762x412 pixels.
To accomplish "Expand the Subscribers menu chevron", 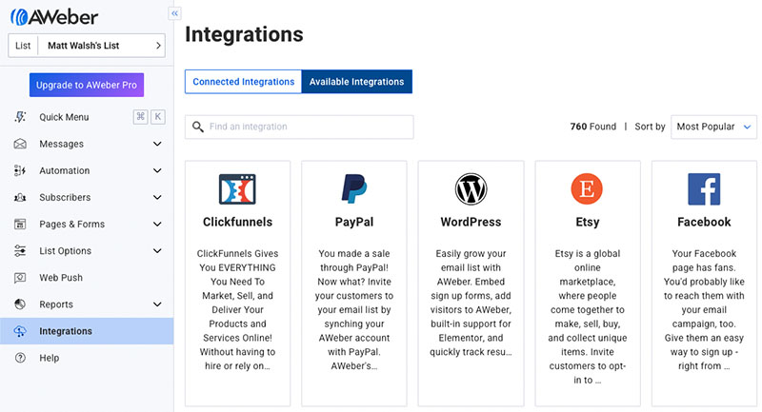I will pos(157,197).
